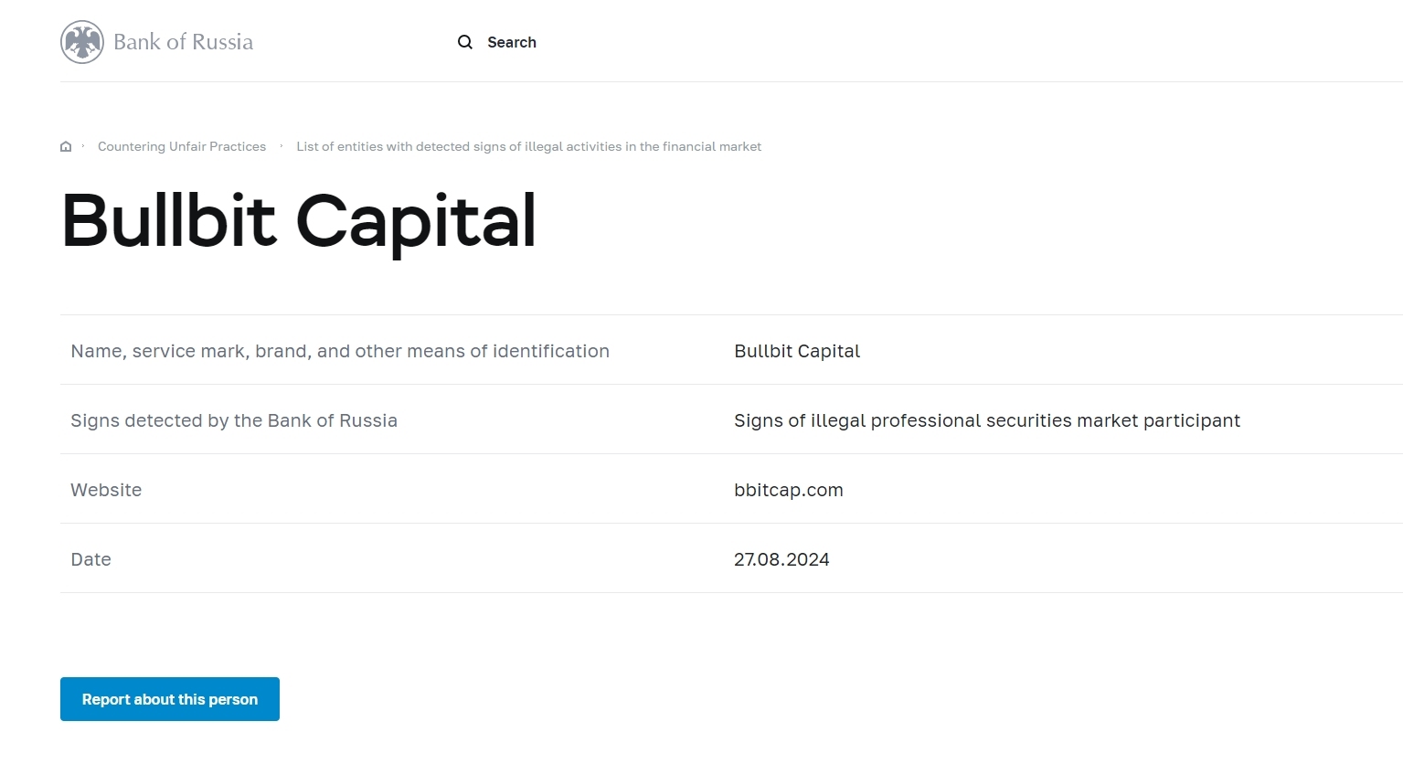Click breadcrumb arrow after Countering Unfair Practices
1403x764 pixels.
click(282, 146)
